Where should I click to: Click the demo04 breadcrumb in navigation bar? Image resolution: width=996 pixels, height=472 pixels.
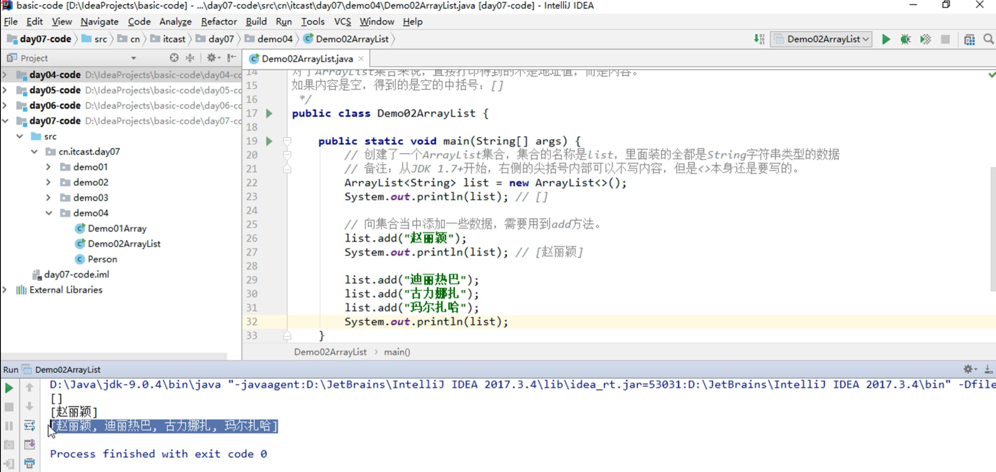pyautogui.click(x=274, y=39)
